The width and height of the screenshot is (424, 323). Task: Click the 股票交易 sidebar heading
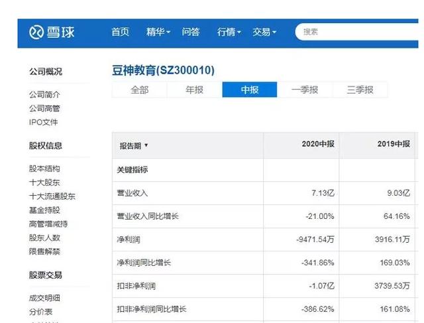pyautogui.click(x=46, y=275)
